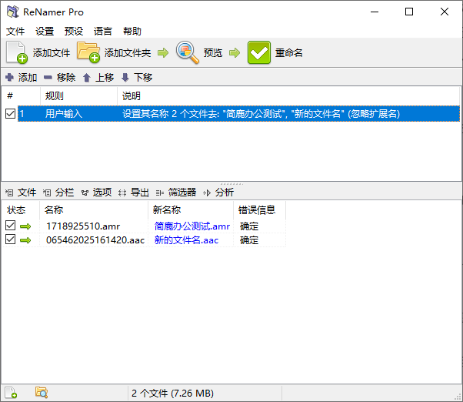Click the 下移 button text
Image resolution: width=463 pixels, height=402 pixels.
143,78
